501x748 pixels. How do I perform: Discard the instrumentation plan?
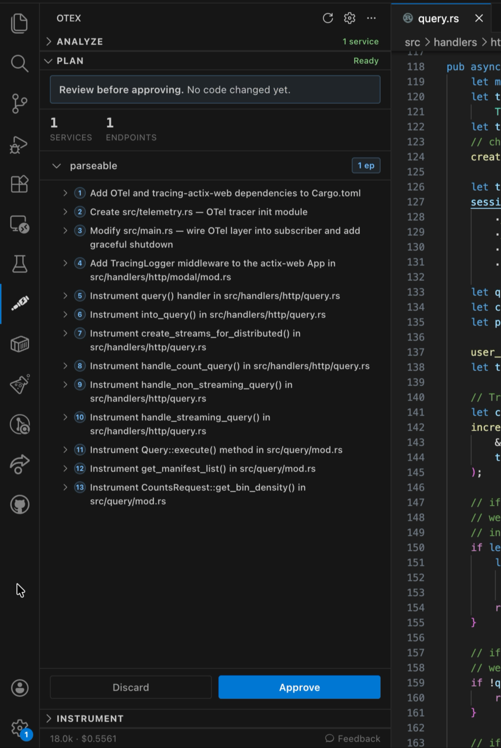pyautogui.click(x=131, y=687)
